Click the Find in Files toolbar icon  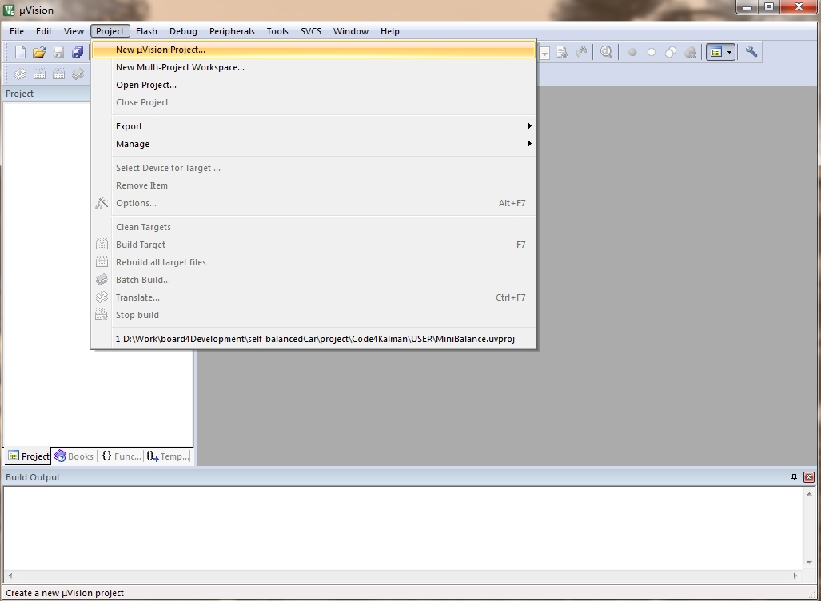click(x=562, y=52)
